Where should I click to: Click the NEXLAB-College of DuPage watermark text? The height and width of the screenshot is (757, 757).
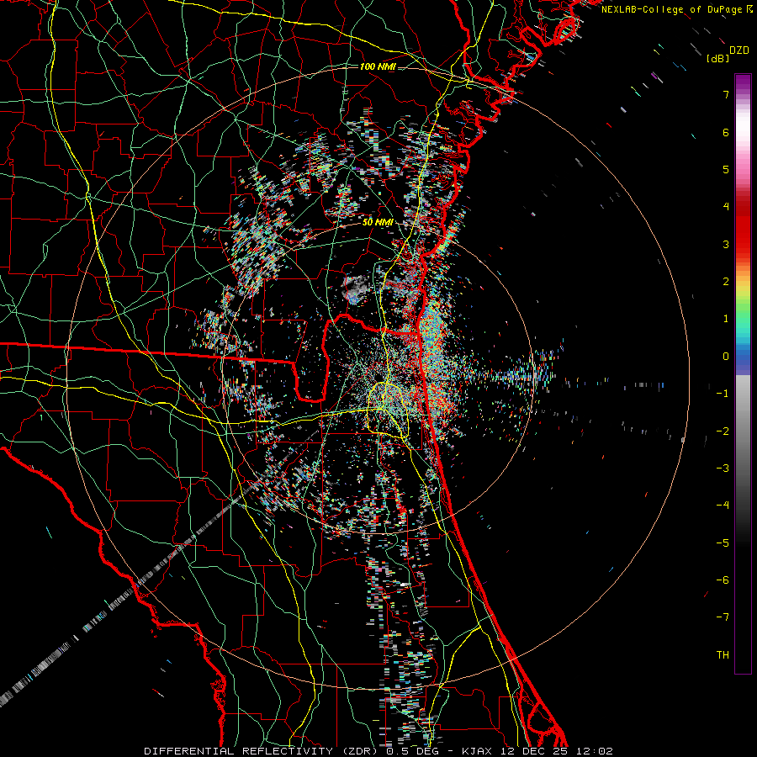coord(673,9)
